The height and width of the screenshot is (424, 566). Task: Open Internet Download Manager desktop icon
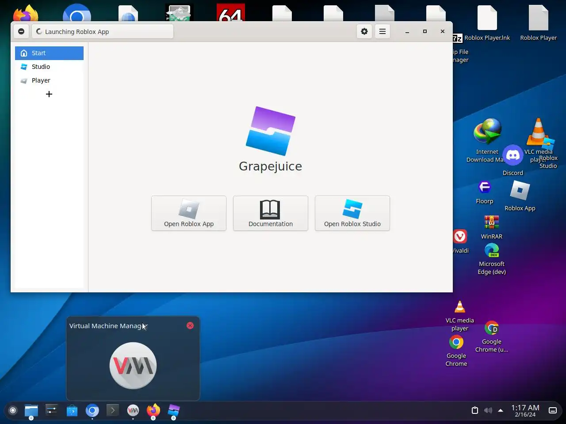tap(487, 140)
